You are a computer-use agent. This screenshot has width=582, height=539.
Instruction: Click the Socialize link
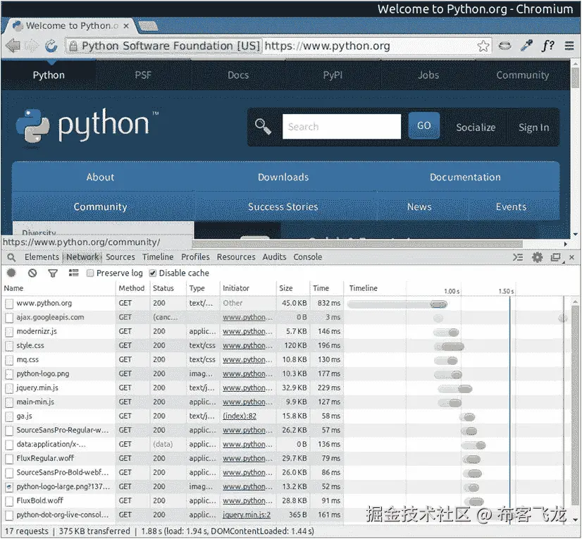tap(476, 128)
